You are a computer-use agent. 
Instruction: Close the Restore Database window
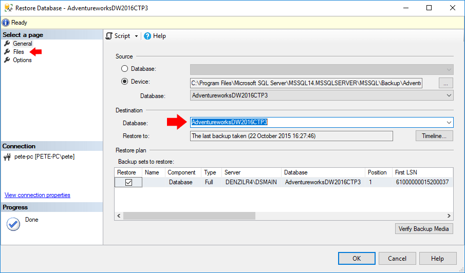pos(453,8)
